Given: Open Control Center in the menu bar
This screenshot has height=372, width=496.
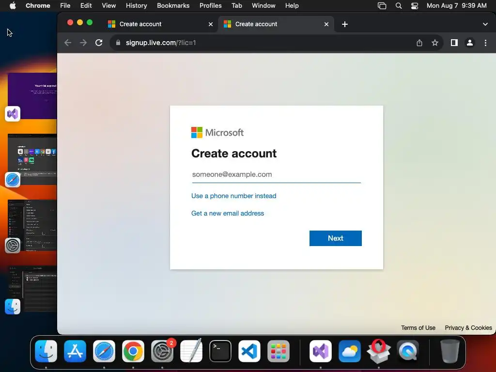Looking at the screenshot, I should (415, 6).
